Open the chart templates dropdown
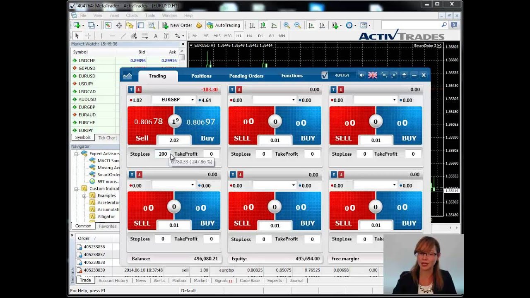This screenshot has width=530, height=298. click(369, 25)
